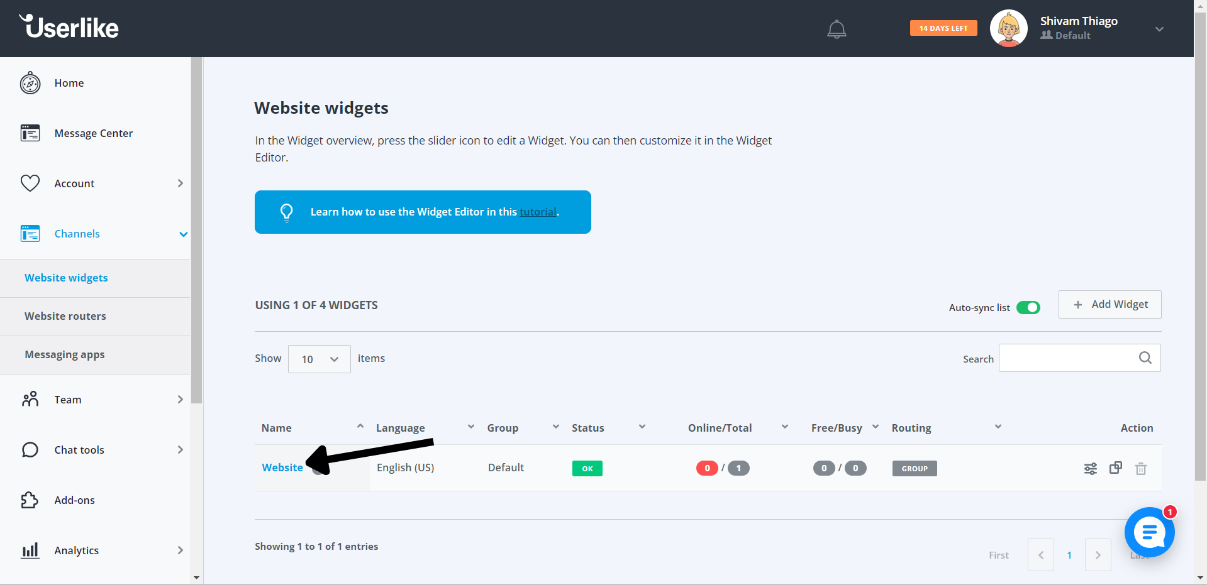
Task: Go to previous page arrow
Action: point(1041,555)
